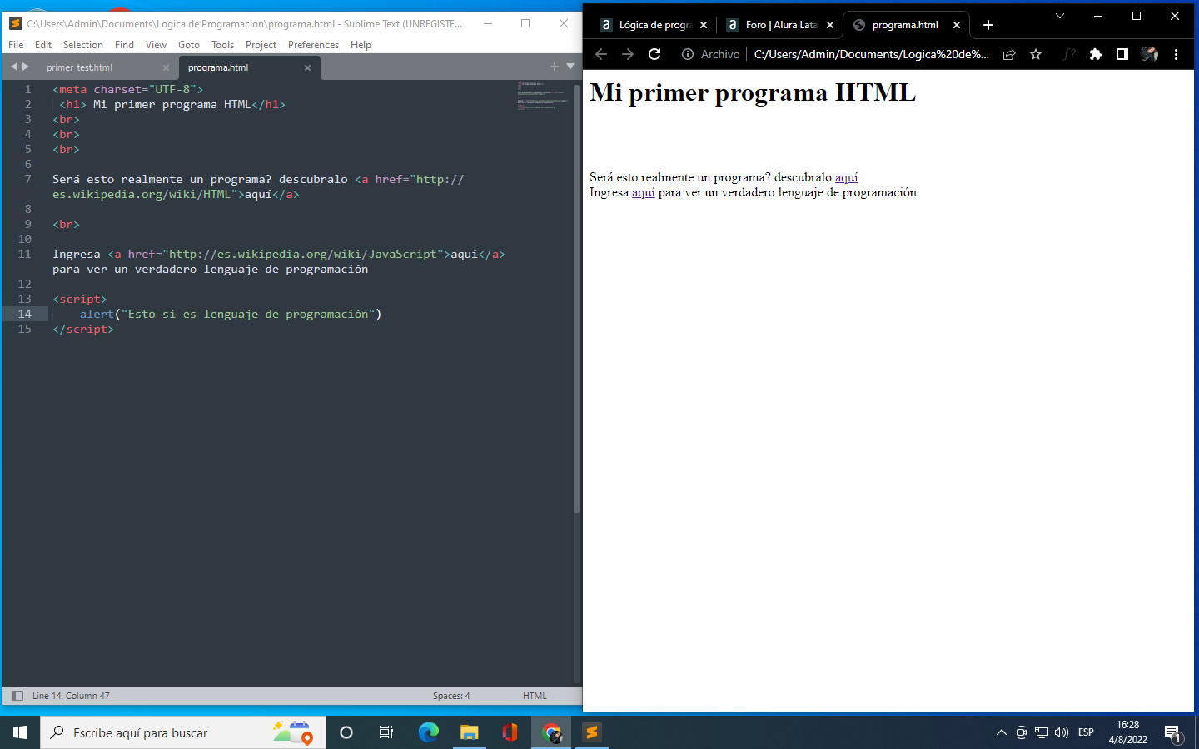Screen dimensions: 1199x749
Task: Open the Preferences menu
Action: [313, 45]
